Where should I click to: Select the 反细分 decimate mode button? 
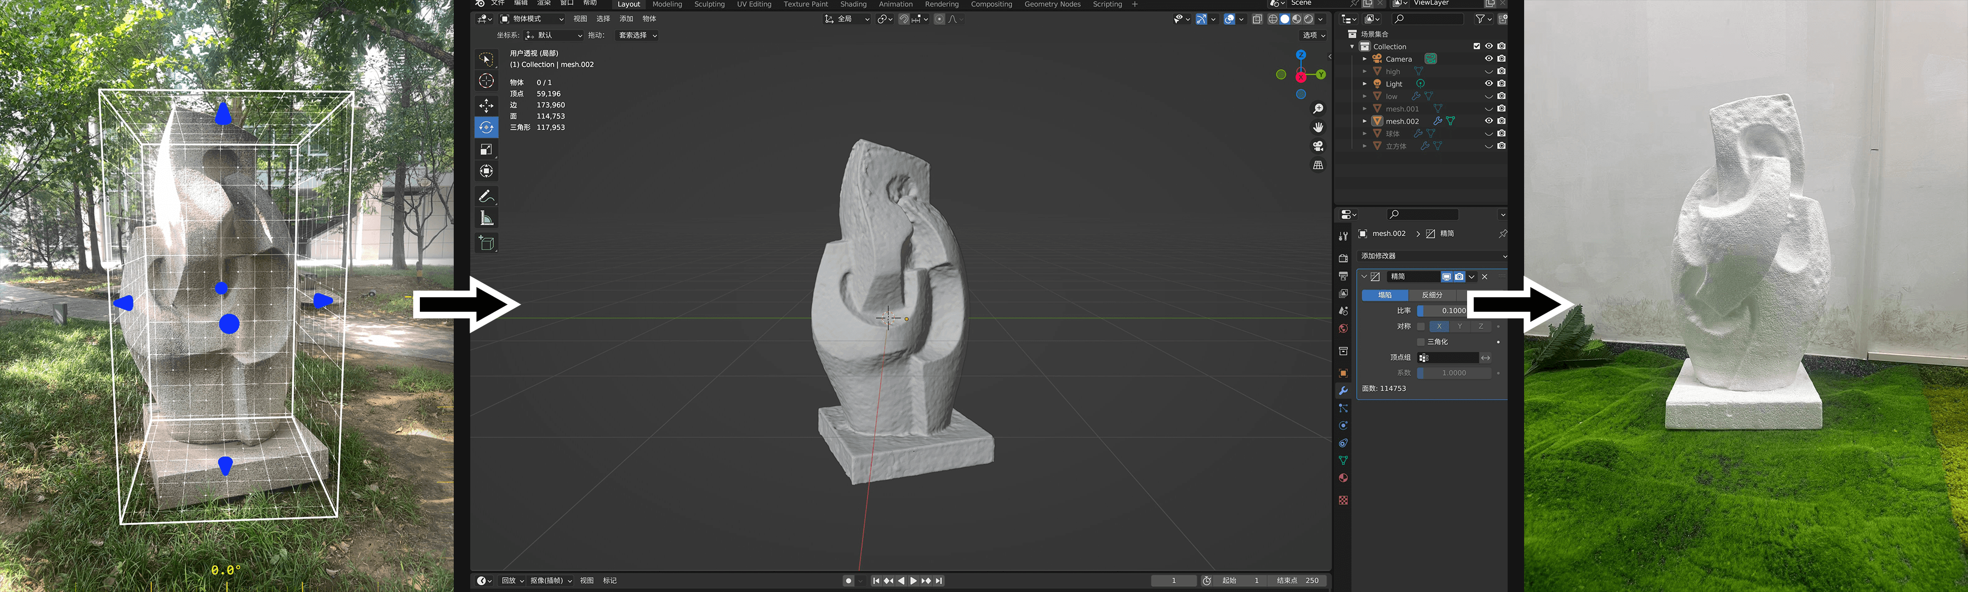coord(1431,295)
